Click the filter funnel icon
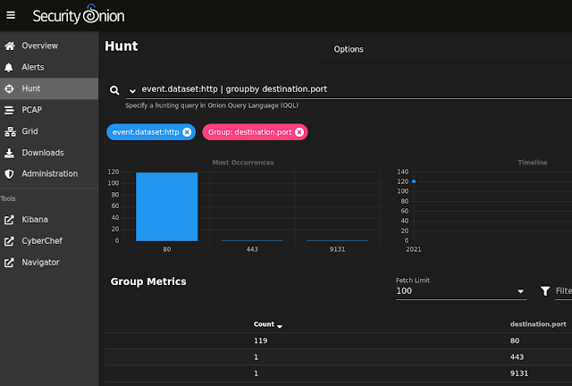 click(545, 290)
